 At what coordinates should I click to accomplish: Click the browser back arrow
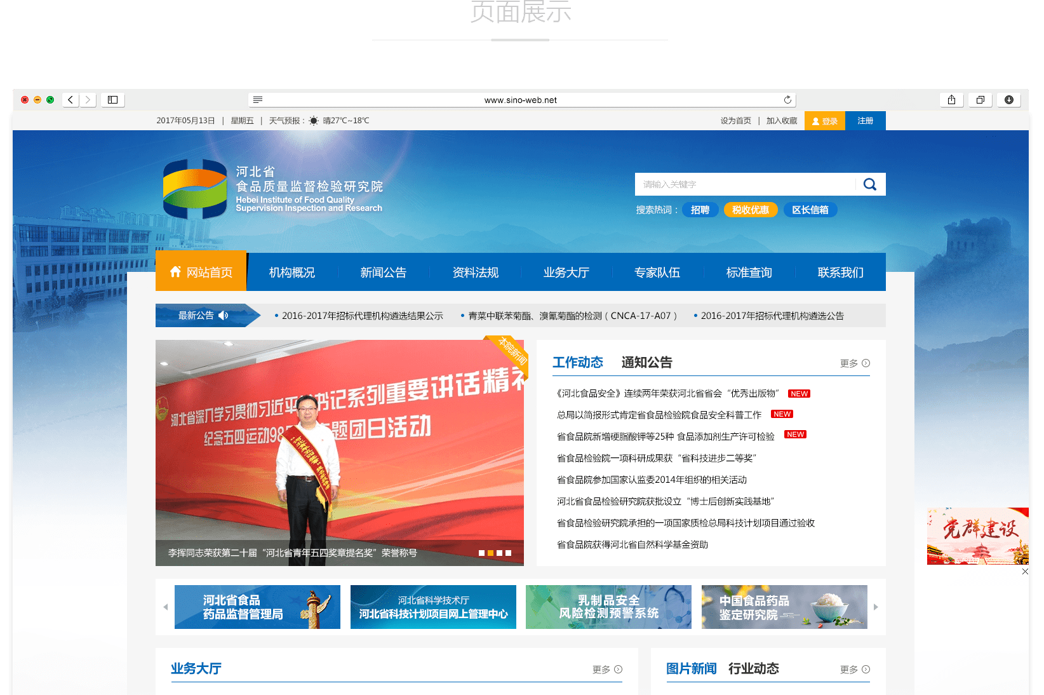click(70, 100)
